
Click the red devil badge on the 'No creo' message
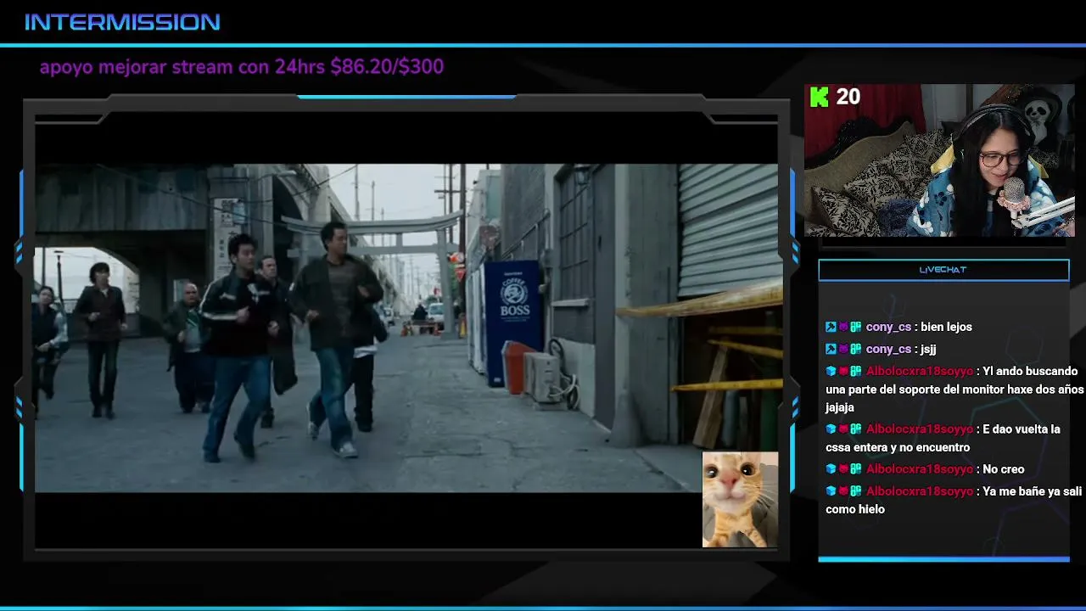tap(843, 469)
